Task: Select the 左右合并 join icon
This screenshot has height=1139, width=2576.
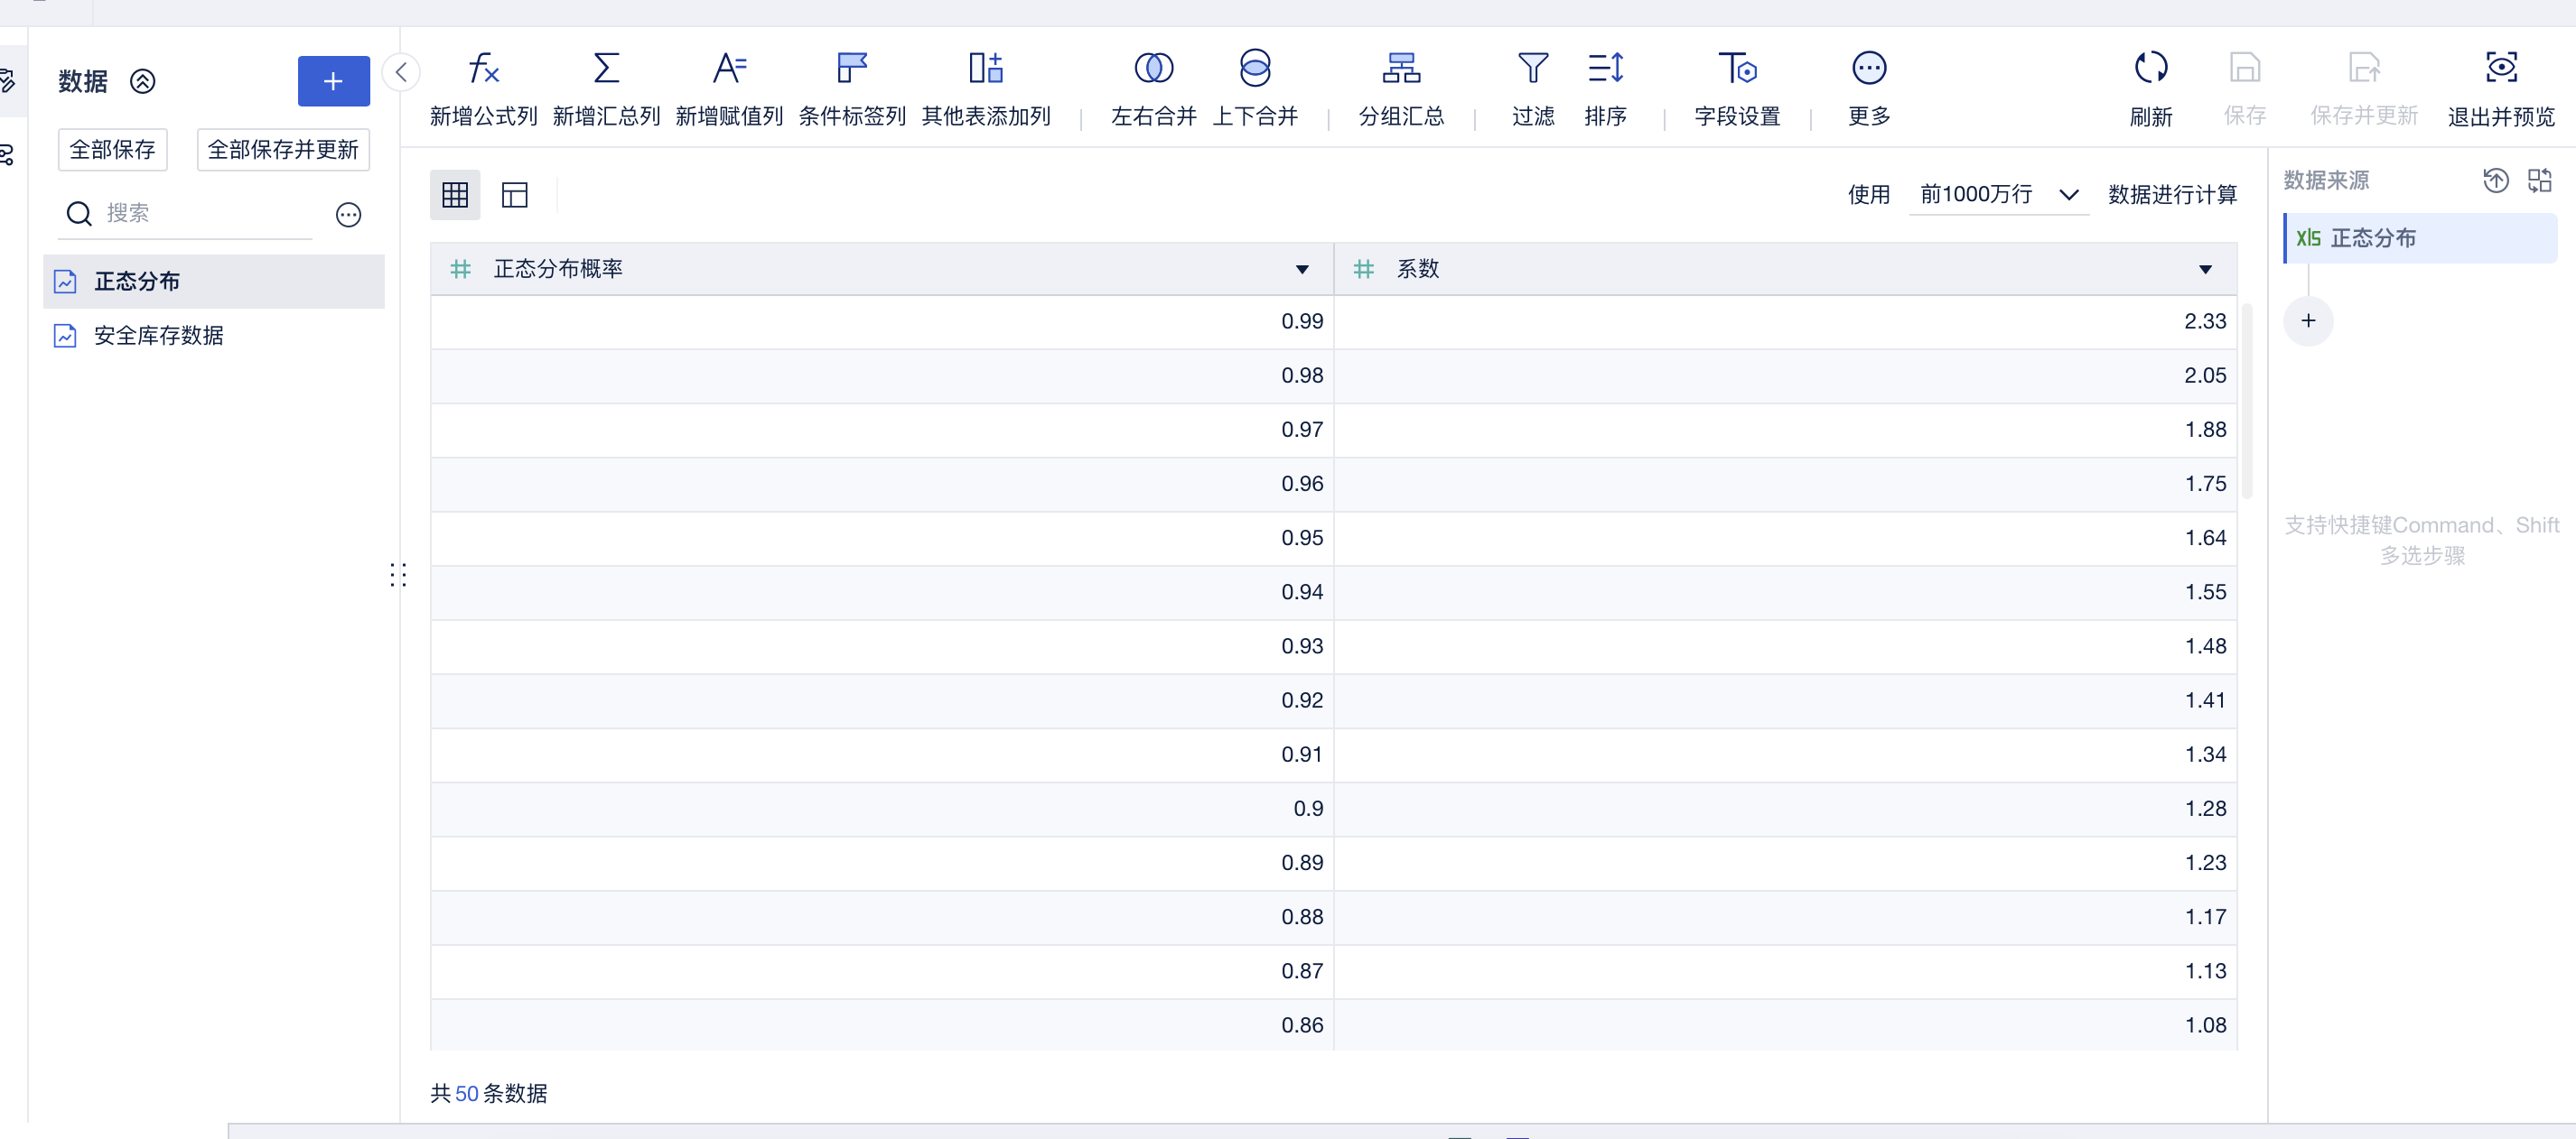Action: [1153, 69]
